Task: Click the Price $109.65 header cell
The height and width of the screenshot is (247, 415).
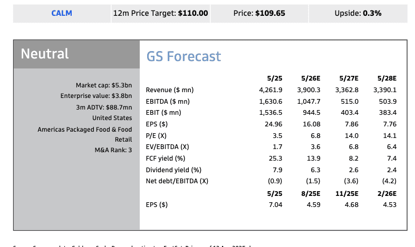Action: click(259, 13)
